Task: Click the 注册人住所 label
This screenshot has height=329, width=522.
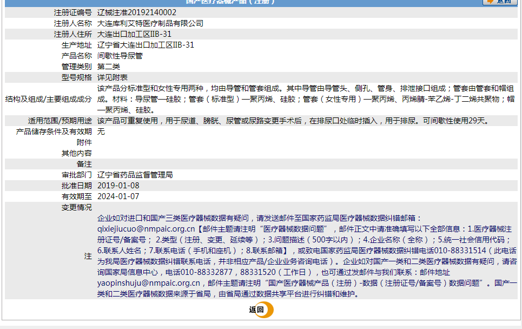Action: (x=72, y=34)
